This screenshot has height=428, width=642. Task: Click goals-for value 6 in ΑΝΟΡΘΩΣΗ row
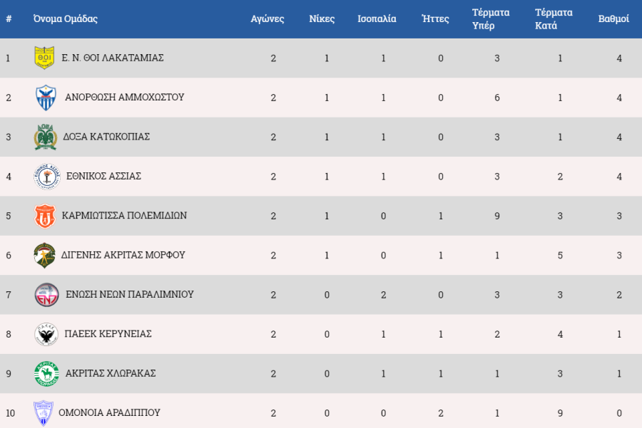497,98
